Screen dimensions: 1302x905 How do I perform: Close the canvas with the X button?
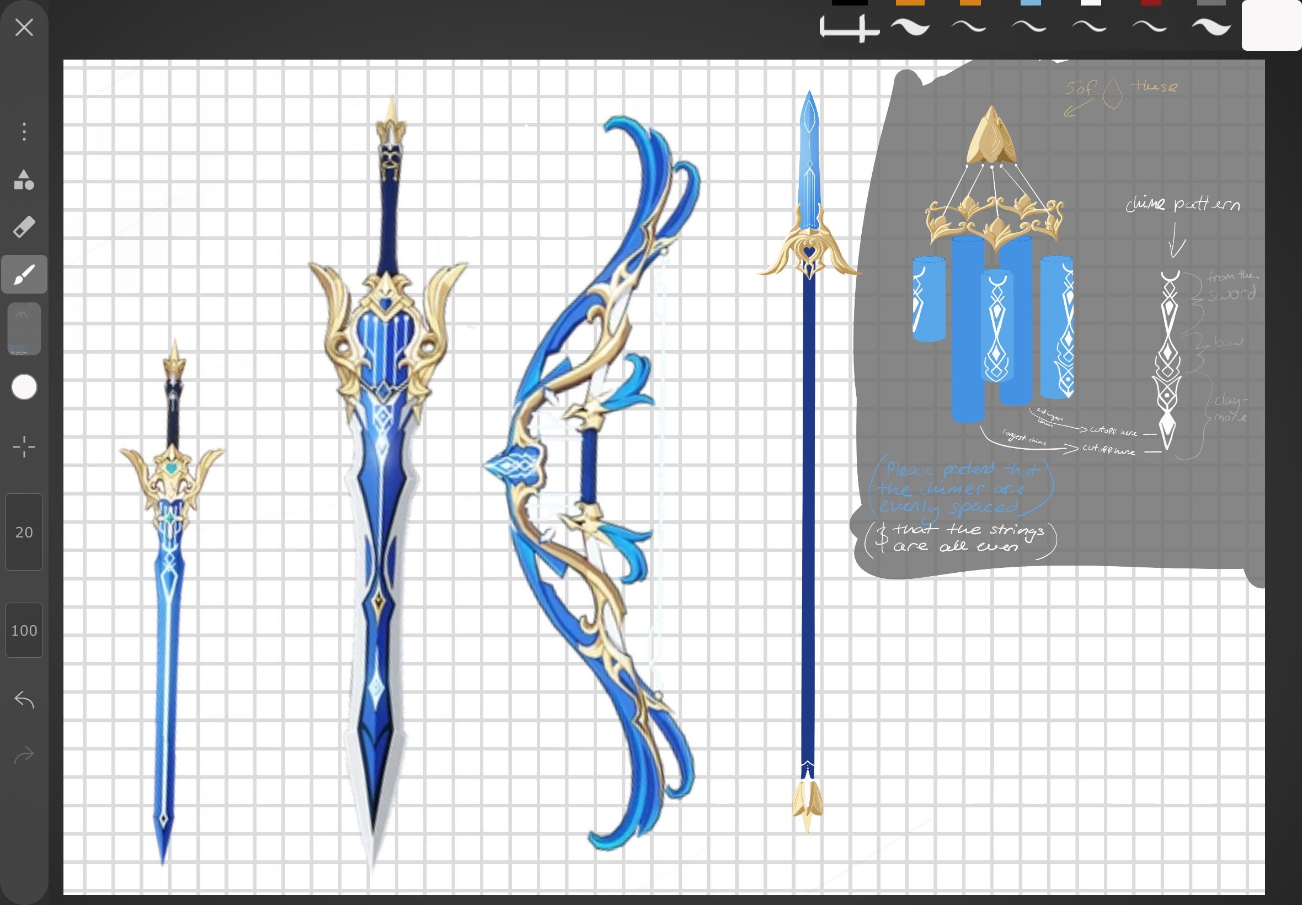click(x=24, y=27)
